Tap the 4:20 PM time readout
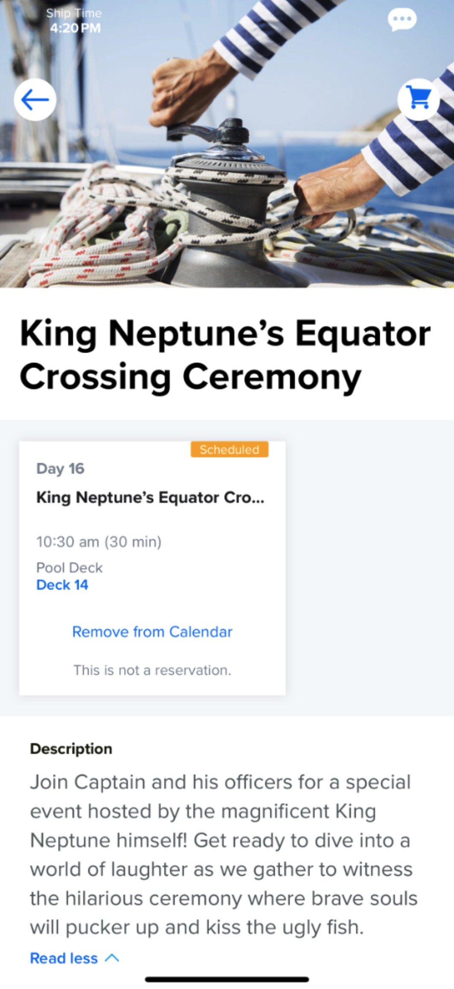The height and width of the screenshot is (989, 454). pos(76,28)
